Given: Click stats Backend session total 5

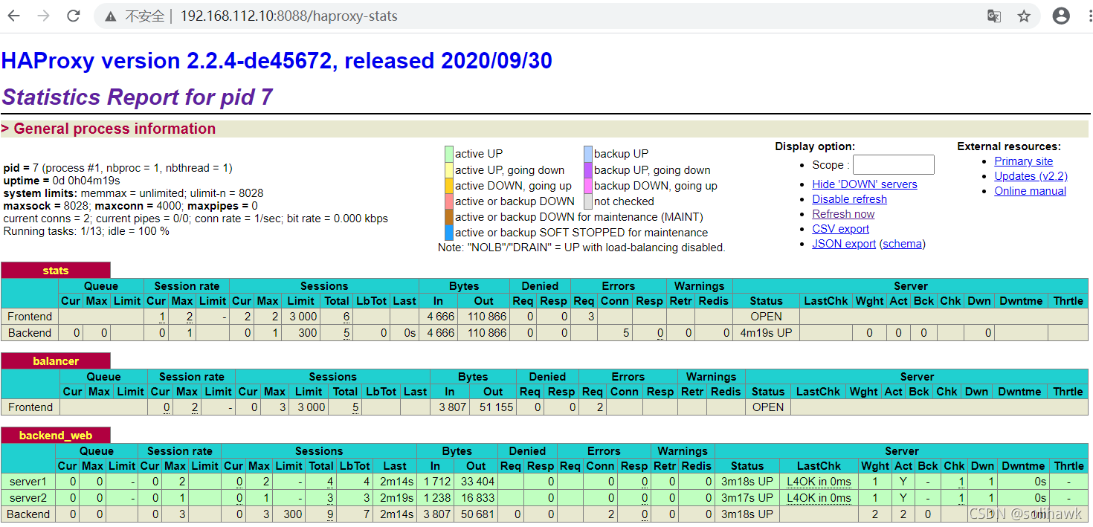Looking at the screenshot, I should point(346,333).
